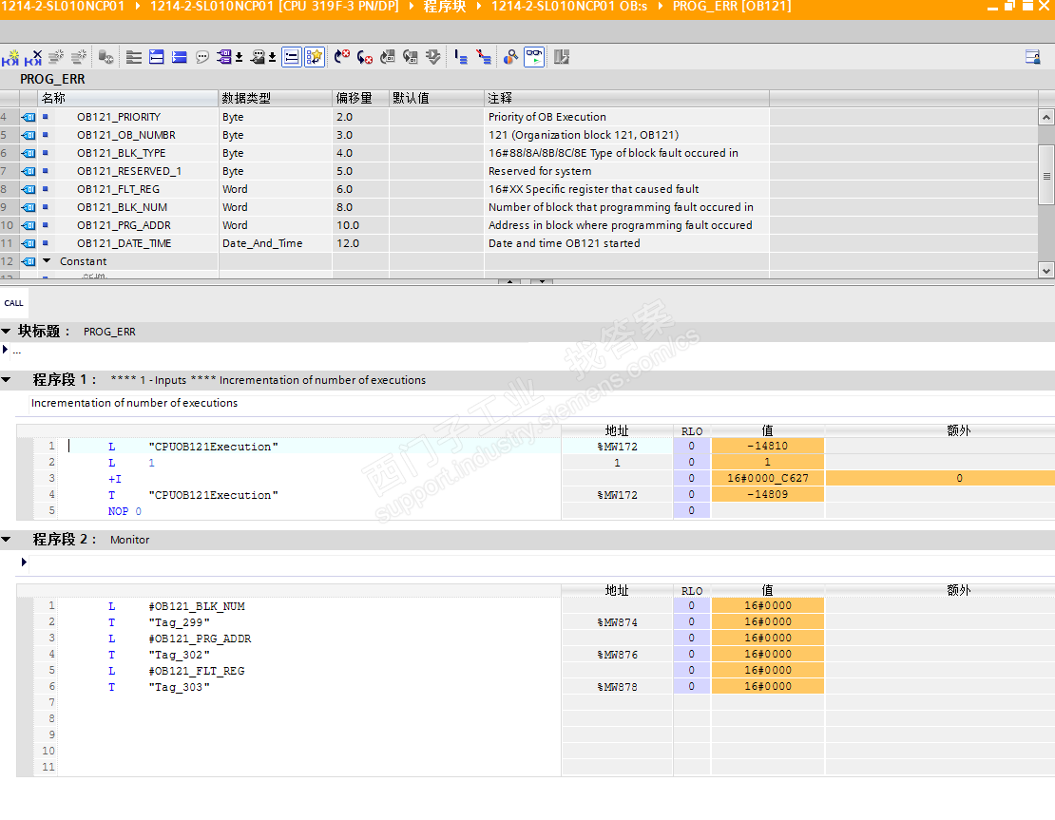Image resolution: width=1055 pixels, height=820 pixels.
Task: Click PROG_ERR [OB121] in breadcrumb path
Action: point(731,7)
